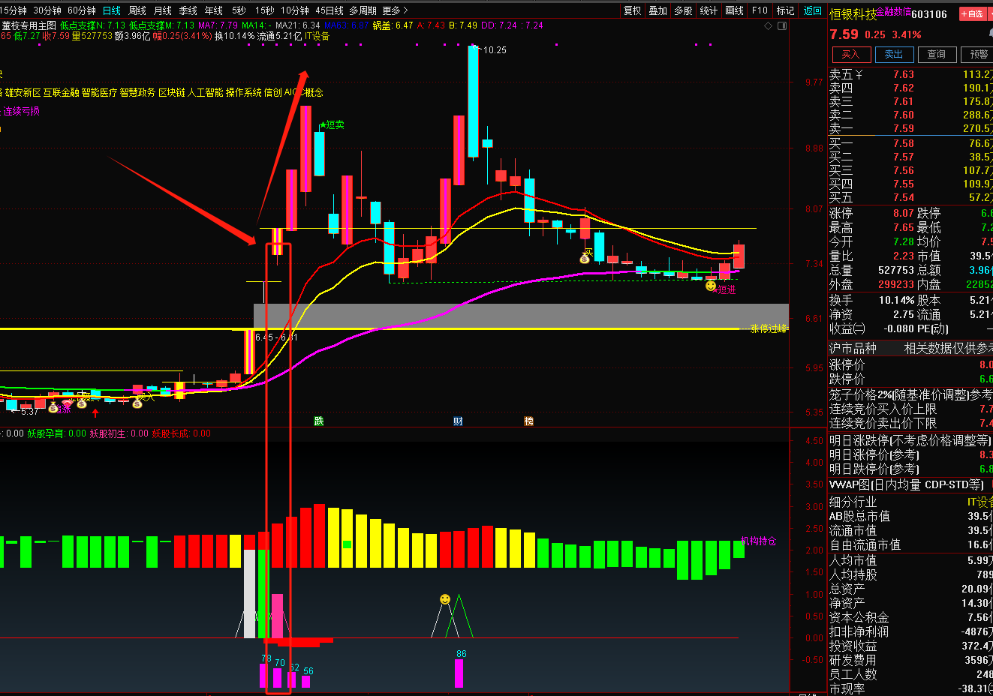Click the 卖出 sell button
993x696 pixels.
[x=894, y=54]
